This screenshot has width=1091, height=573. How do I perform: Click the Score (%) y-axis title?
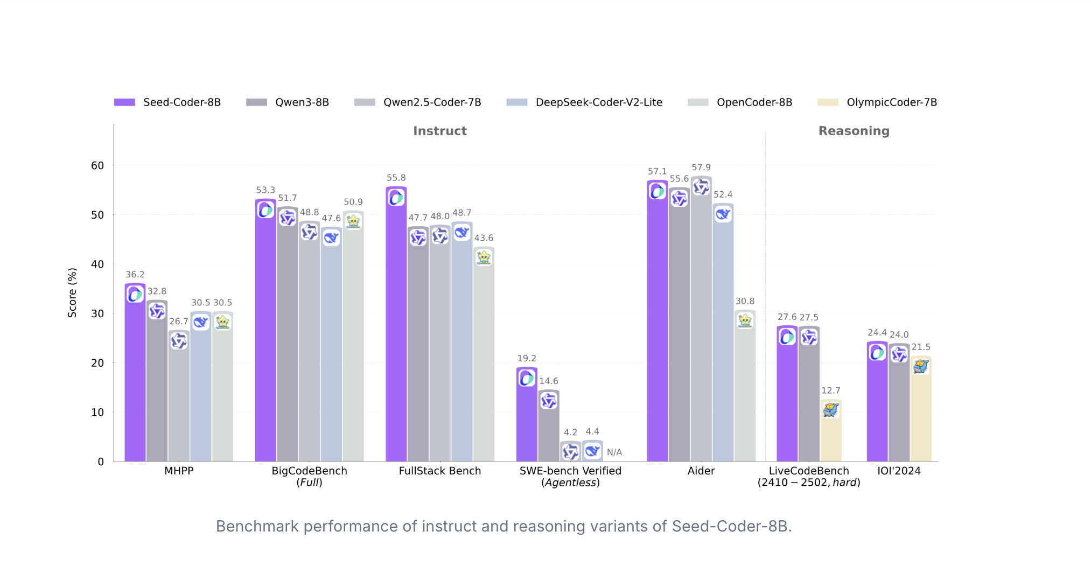coord(72,292)
